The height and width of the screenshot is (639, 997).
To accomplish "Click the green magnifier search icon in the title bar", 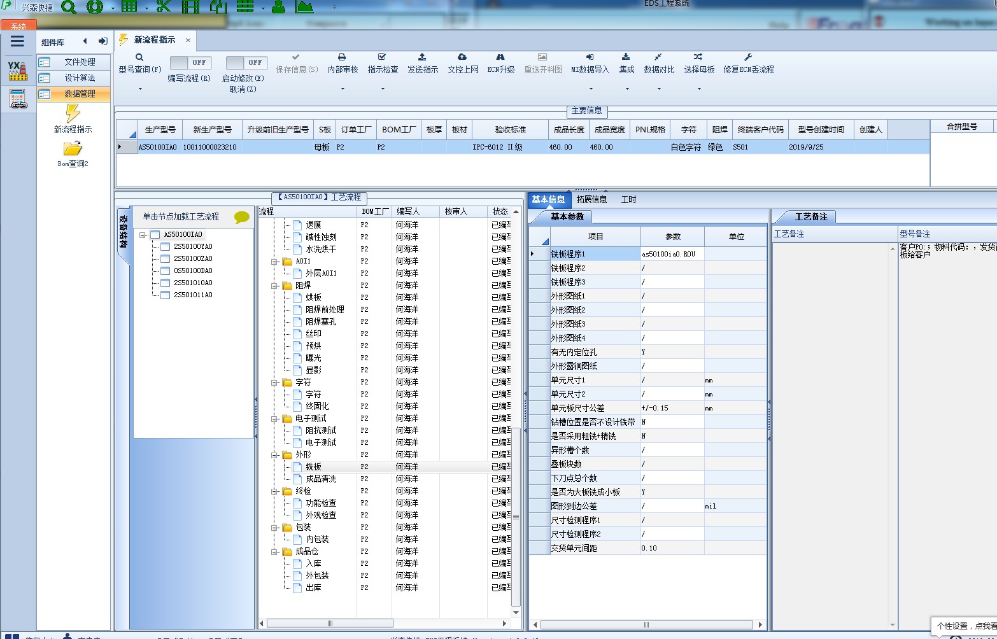I will tap(69, 7).
